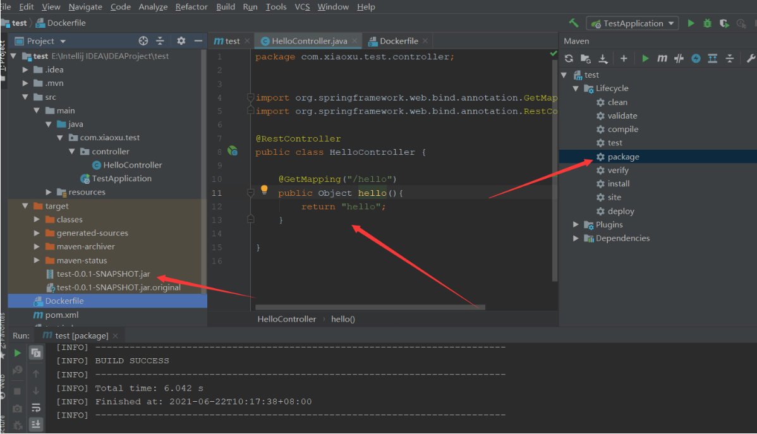
Task: Click the editor horizontal scrollbar
Action: [x=370, y=307]
